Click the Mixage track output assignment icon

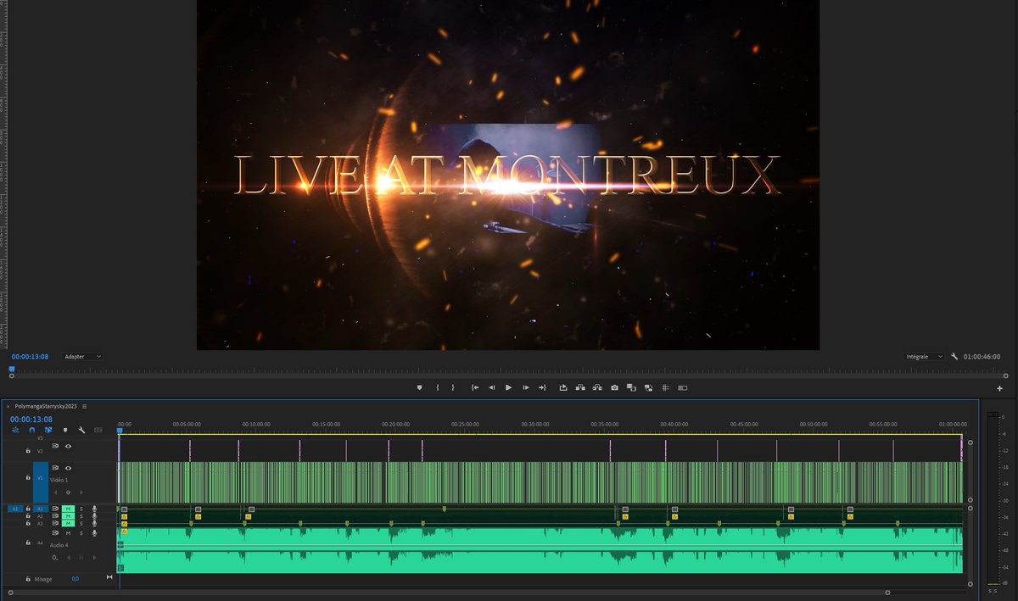point(109,577)
